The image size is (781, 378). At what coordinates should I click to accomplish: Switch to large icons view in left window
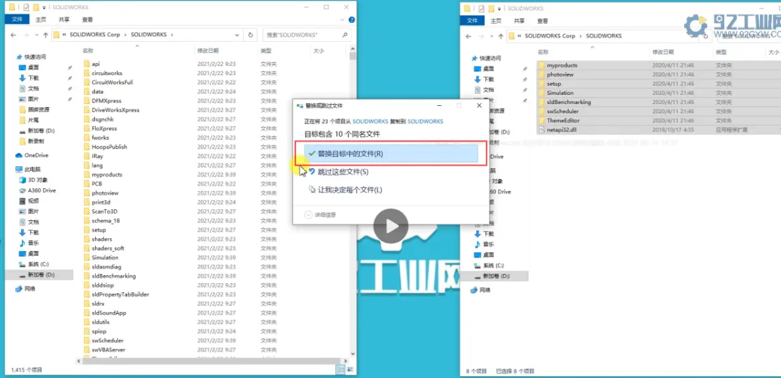click(351, 369)
